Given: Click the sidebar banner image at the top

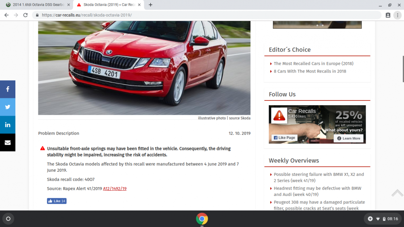Looking at the screenshot, I should click(x=317, y=25).
